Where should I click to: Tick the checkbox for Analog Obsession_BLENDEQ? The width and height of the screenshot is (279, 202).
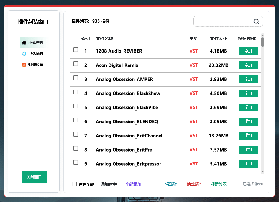pos(76,120)
